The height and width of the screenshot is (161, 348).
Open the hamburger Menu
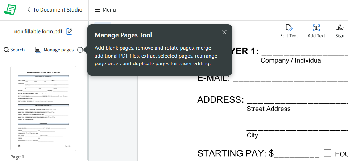pos(105,10)
